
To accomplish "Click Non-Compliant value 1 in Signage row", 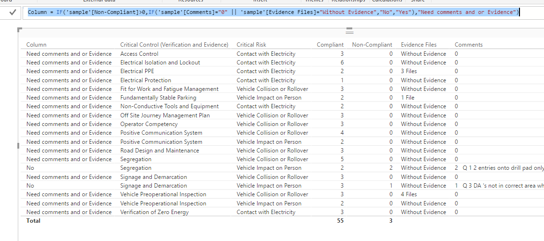I will [391, 186].
